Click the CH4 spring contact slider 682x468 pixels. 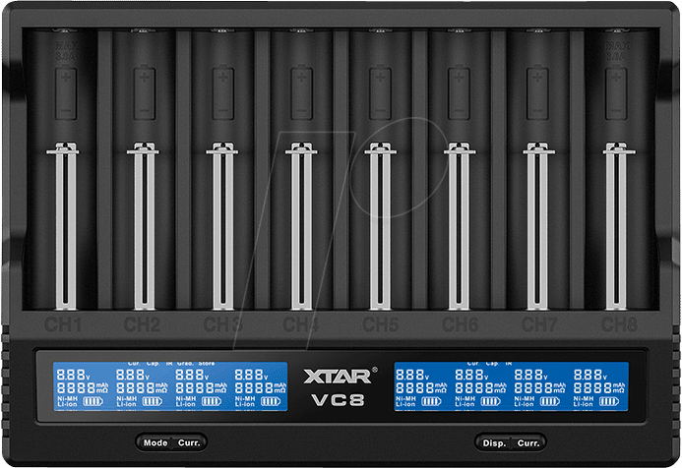coord(301,226)
